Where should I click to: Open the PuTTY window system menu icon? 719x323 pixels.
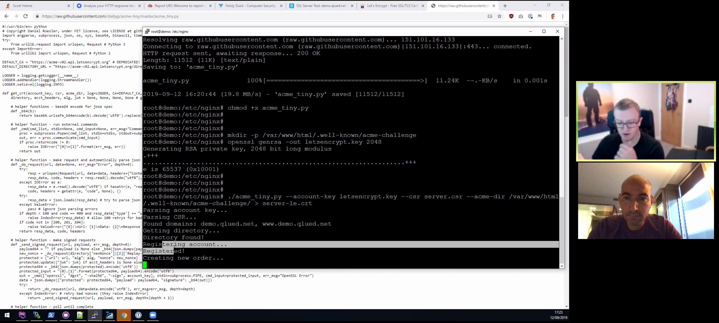[147, 31]
